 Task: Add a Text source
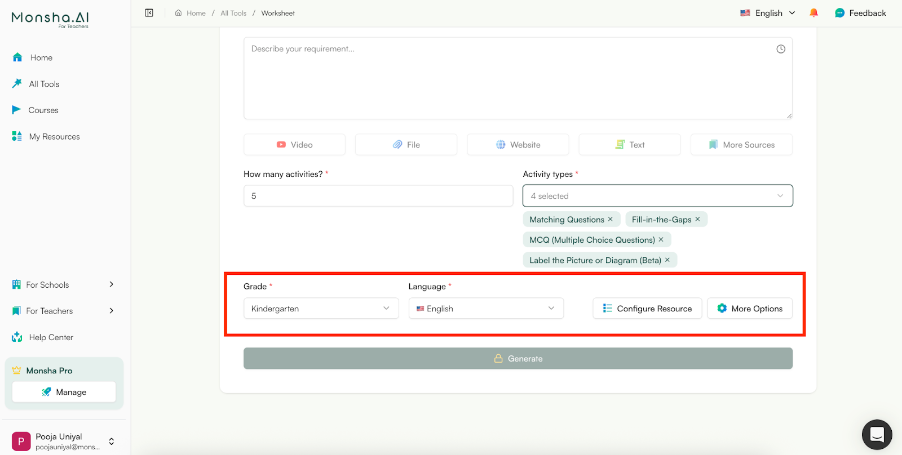(x=630, y=145)
